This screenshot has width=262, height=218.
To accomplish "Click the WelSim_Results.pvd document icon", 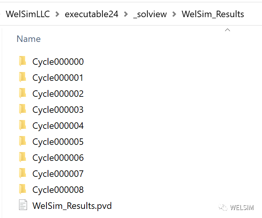I will (23, 205).
